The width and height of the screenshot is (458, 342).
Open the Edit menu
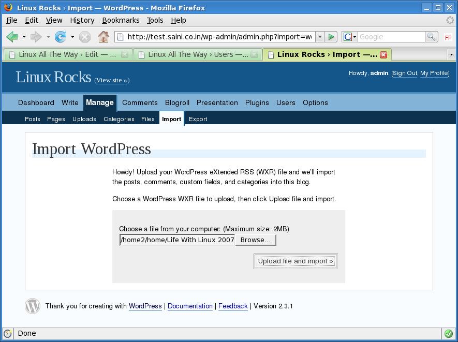pos(32,20)
